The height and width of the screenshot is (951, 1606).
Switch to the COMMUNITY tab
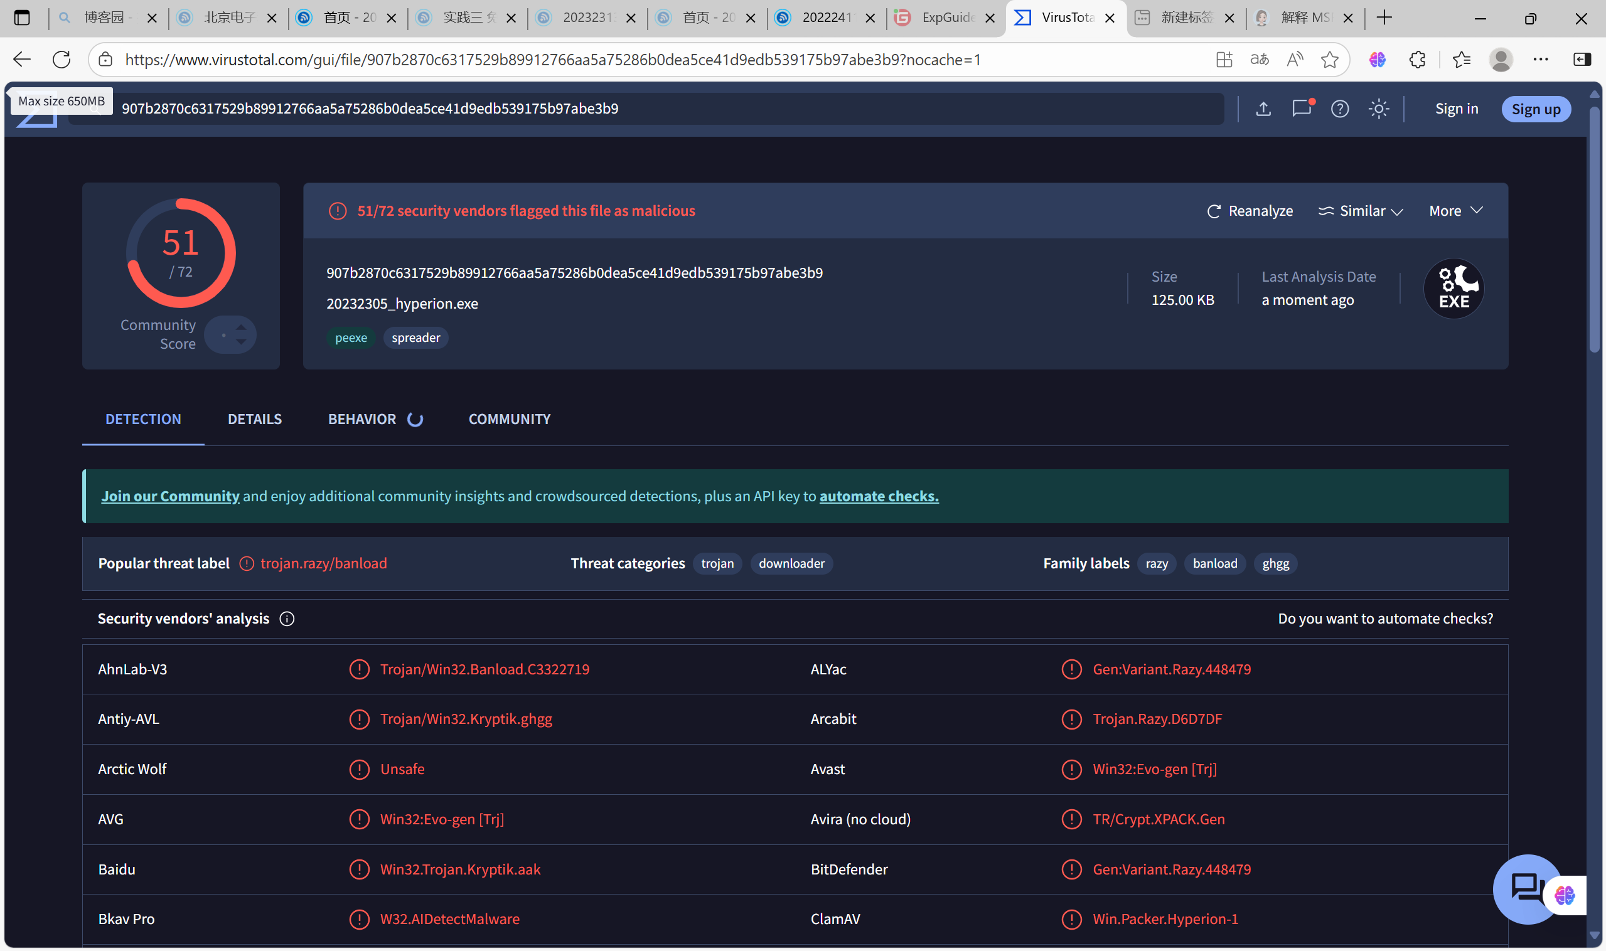point(509,419)
